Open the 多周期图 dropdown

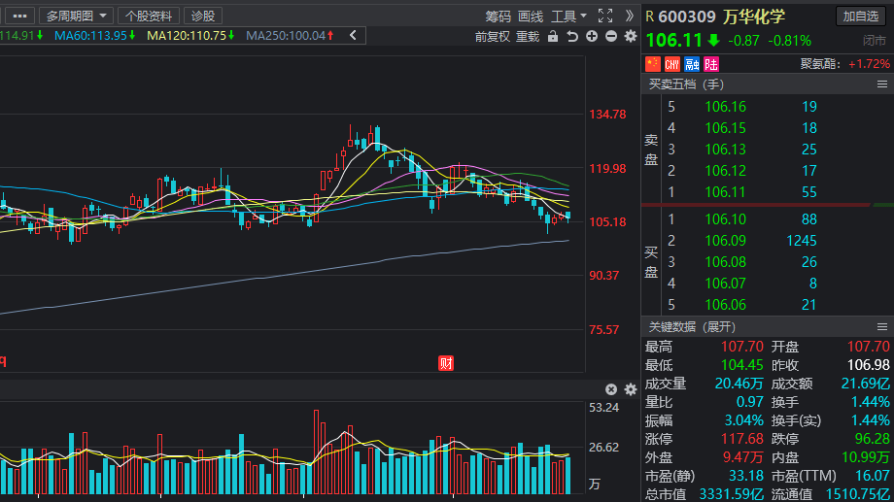76,16
